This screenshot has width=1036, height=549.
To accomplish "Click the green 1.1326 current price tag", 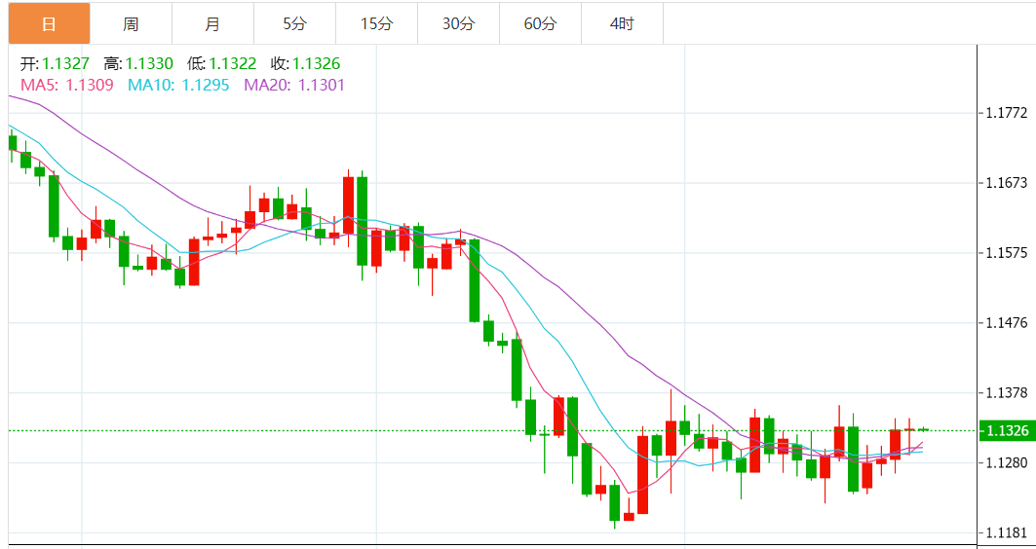I will [x=1007, y=430].
